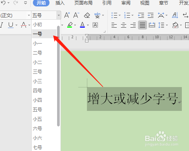Toggle underline formatting

(11, 25)
